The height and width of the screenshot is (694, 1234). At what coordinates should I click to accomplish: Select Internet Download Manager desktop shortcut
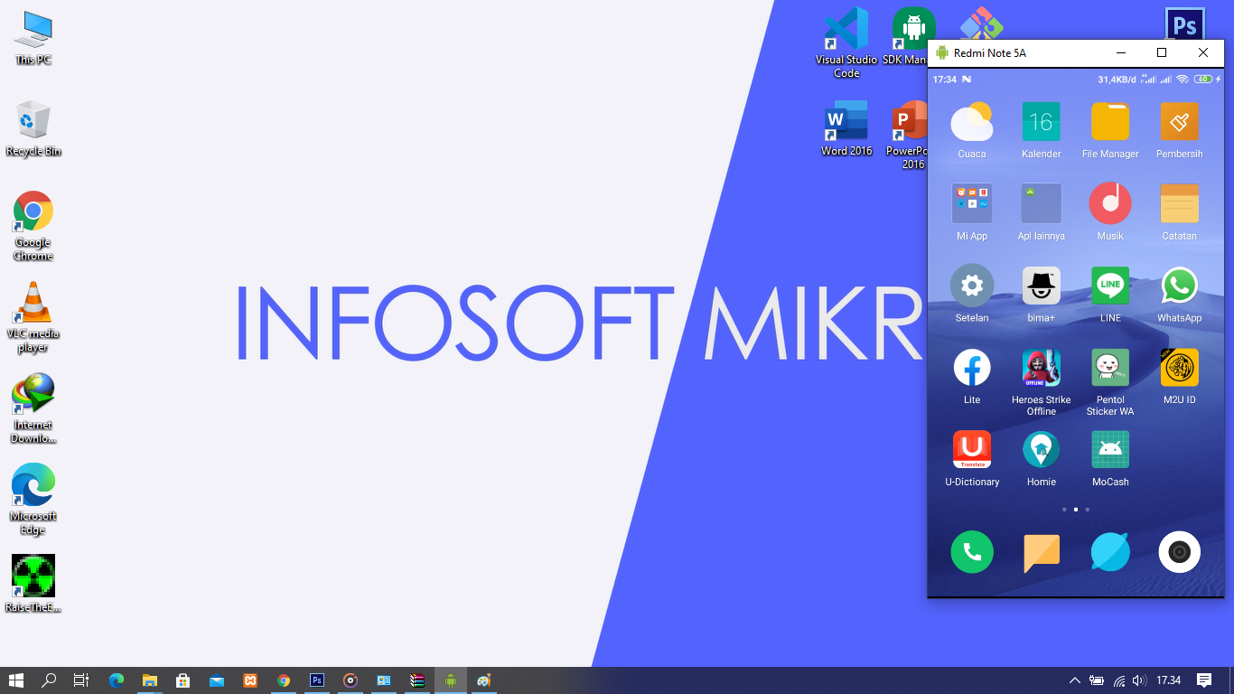coord(33,408)
